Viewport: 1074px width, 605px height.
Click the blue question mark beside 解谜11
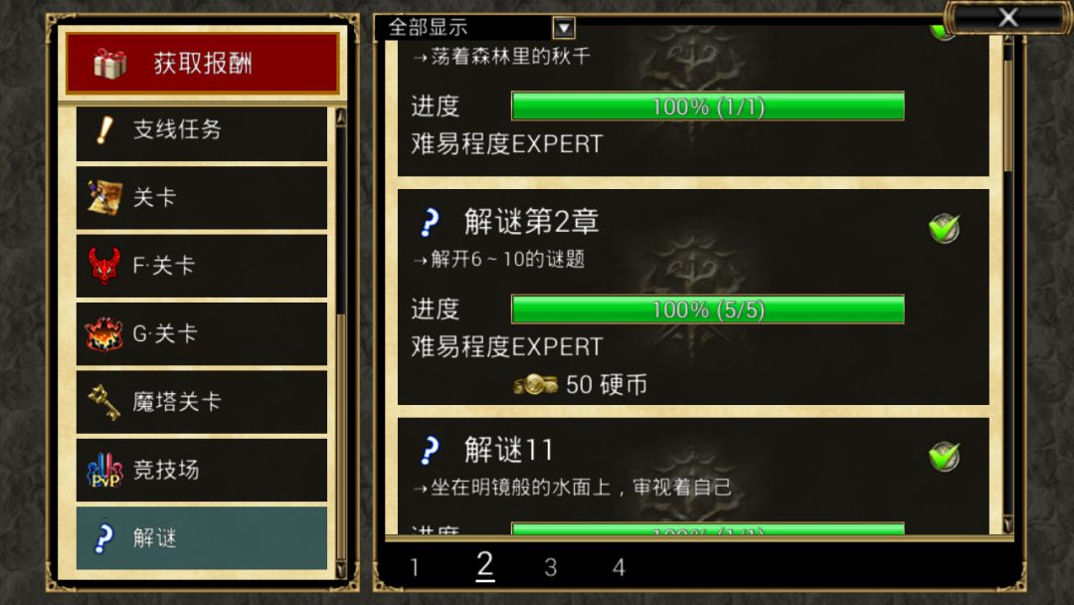pyautogui.click(x=430, y=450)
